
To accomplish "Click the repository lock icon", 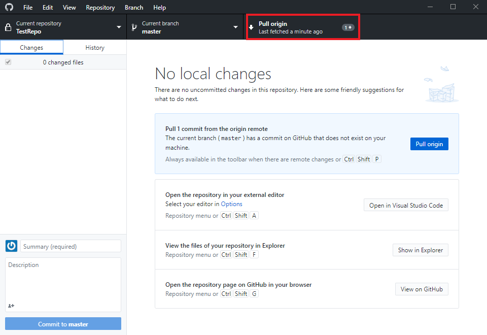I will [x=9, y=27].
